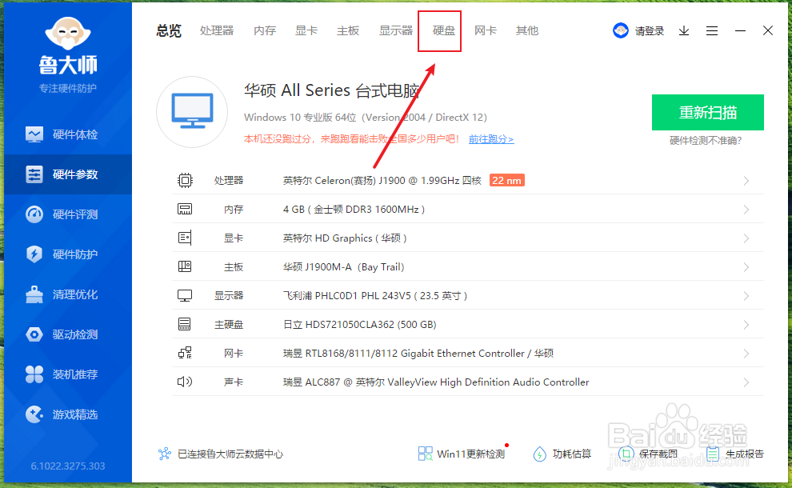This screenshot has width=792, height=488.
Task: Click 瑞昱 RTL8168/8111/8112 Gigabit Ethernet text
Action: pos(418,353)
